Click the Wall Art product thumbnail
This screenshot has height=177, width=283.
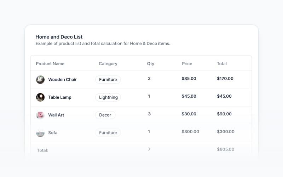pos(40,115)
